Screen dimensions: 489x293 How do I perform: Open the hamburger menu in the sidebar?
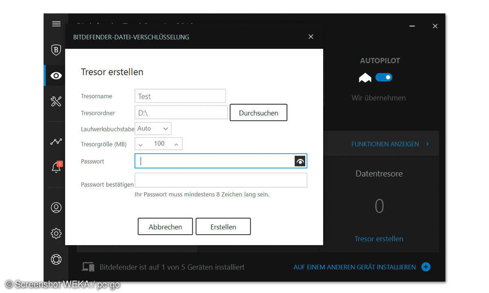(x=56, y=24)
